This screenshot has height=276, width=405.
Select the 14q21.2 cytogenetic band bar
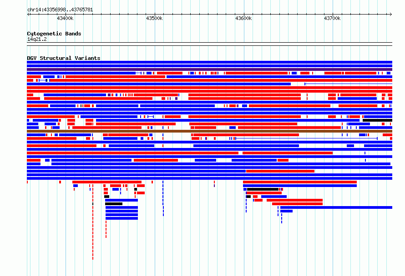pyautogui.click(x=209, y=44)
